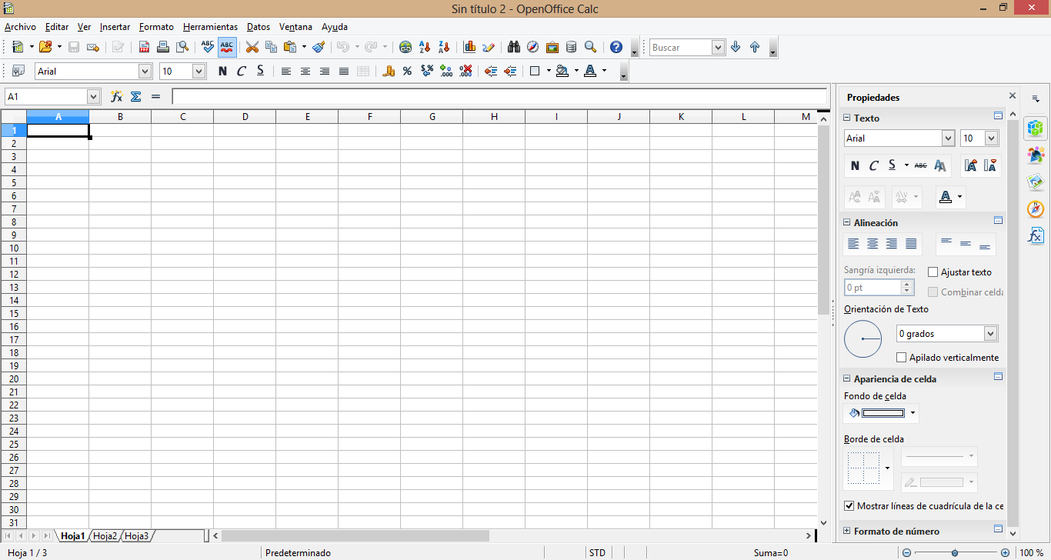Click inside the cell reference Name Box
Screen dimensions: 1051x560
pyautogui.click(x=46, y=96)
